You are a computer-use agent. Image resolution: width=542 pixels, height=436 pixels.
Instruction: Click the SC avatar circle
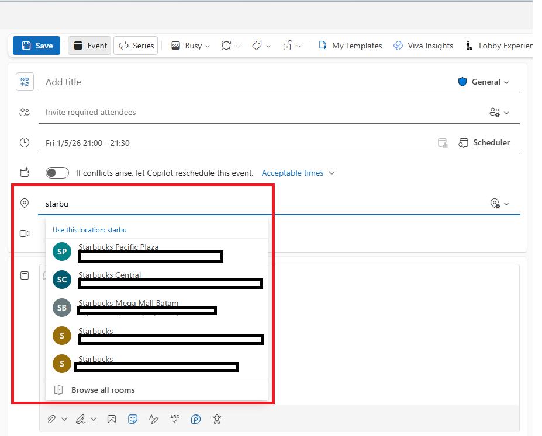(62, 280)
